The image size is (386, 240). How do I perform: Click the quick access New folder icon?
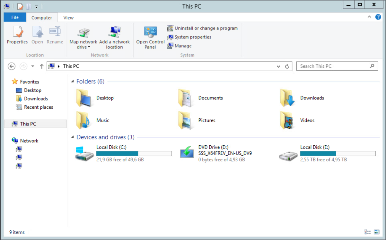click(x=29, y=6)
